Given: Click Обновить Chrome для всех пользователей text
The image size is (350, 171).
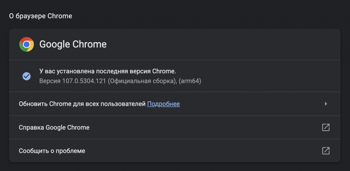Looking at the screenshot, I should click(x=82, y=104).
